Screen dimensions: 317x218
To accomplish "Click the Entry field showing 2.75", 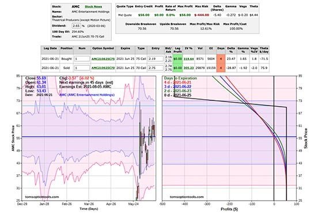I will coord(156,68).
